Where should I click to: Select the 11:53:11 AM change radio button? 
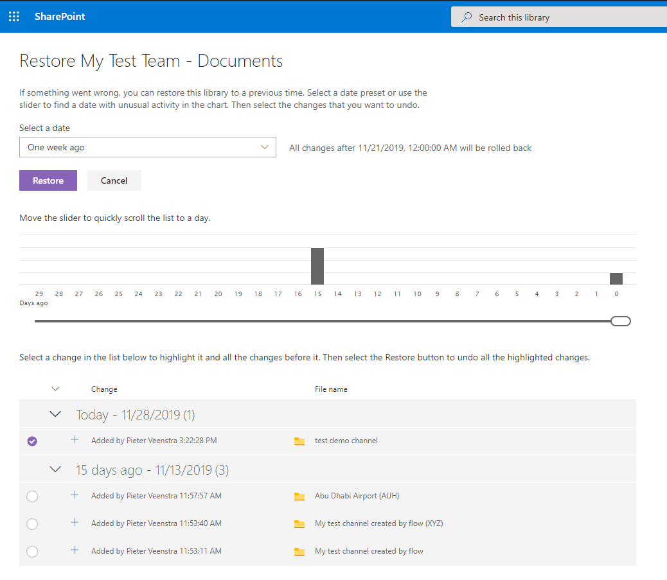(32, 552)
